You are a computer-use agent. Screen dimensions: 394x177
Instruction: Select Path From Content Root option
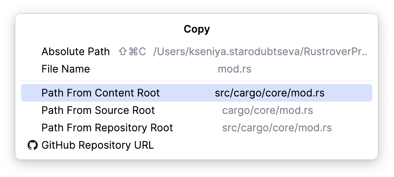[x=100, y=93]
